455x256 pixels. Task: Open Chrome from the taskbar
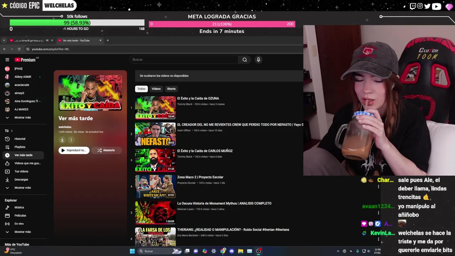[x=223, y=251]
